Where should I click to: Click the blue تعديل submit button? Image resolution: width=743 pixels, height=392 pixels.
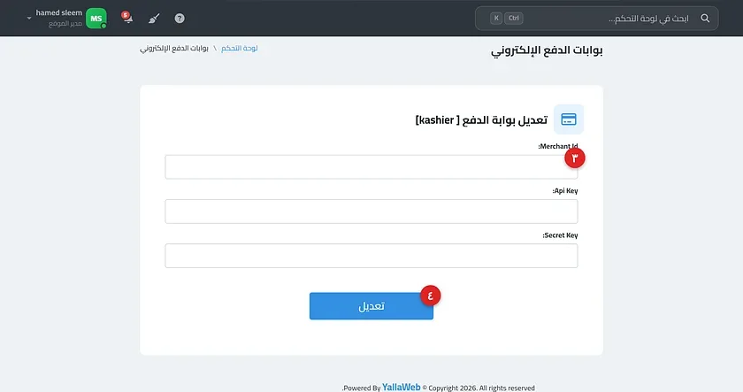tap(371, 306)
